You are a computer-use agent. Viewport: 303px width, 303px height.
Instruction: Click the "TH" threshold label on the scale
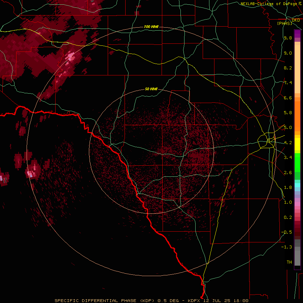[x=289, y=262]
